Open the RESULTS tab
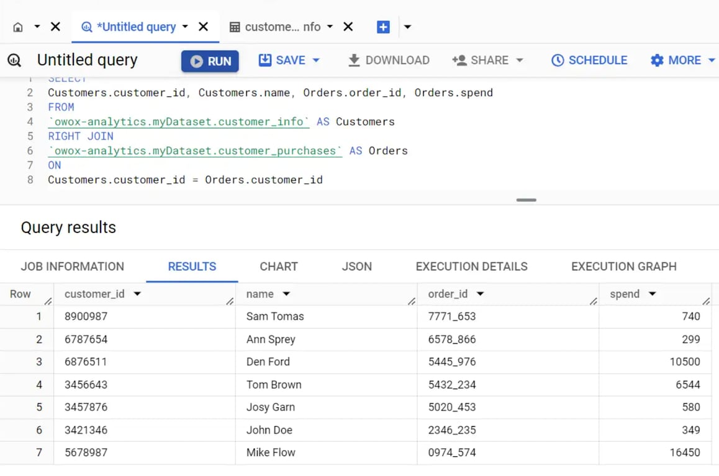Screen dimensions: 719x476 click(192, 267)
